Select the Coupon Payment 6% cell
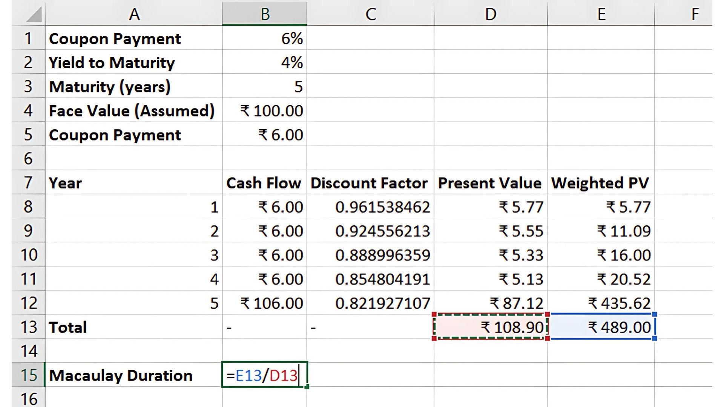This screenshot has width=724, height=407. [x=265, y=38]
